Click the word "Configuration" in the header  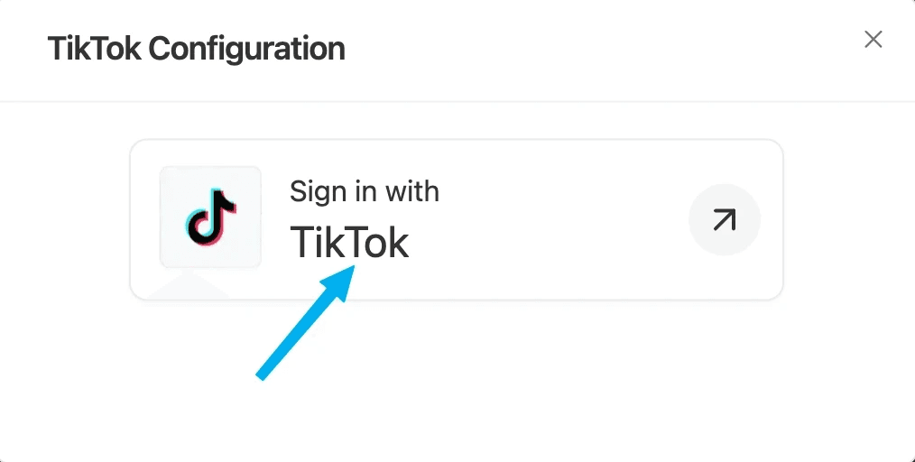(x=246, y=48)
